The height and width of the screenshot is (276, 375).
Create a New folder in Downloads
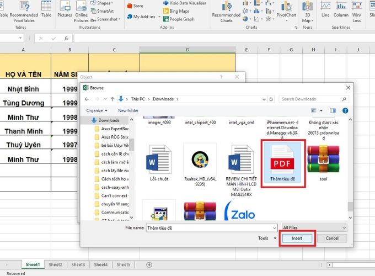click(x=128, y=110)
